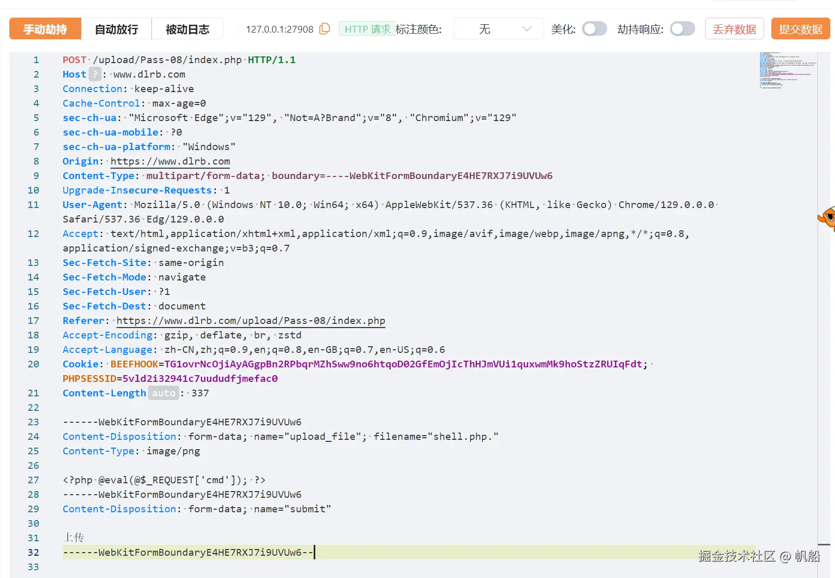Click the POST request line text
The width and height of the screenshot is (835, 578).
coord(179,60)
